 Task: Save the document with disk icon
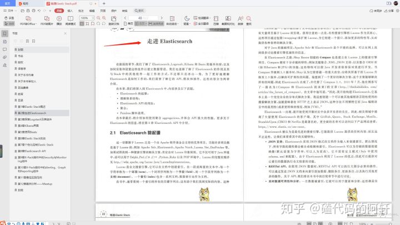point(28,11)
